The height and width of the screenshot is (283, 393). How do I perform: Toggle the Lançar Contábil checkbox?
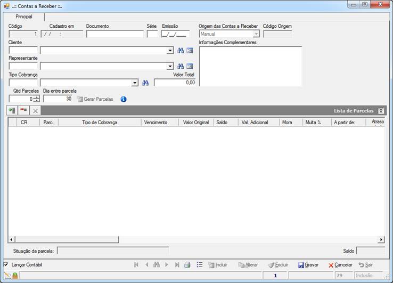click(6, 264)
